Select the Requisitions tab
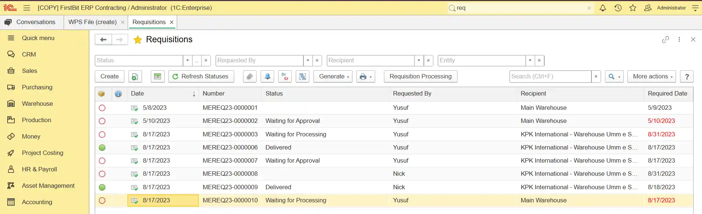 [x=149, y=22]
